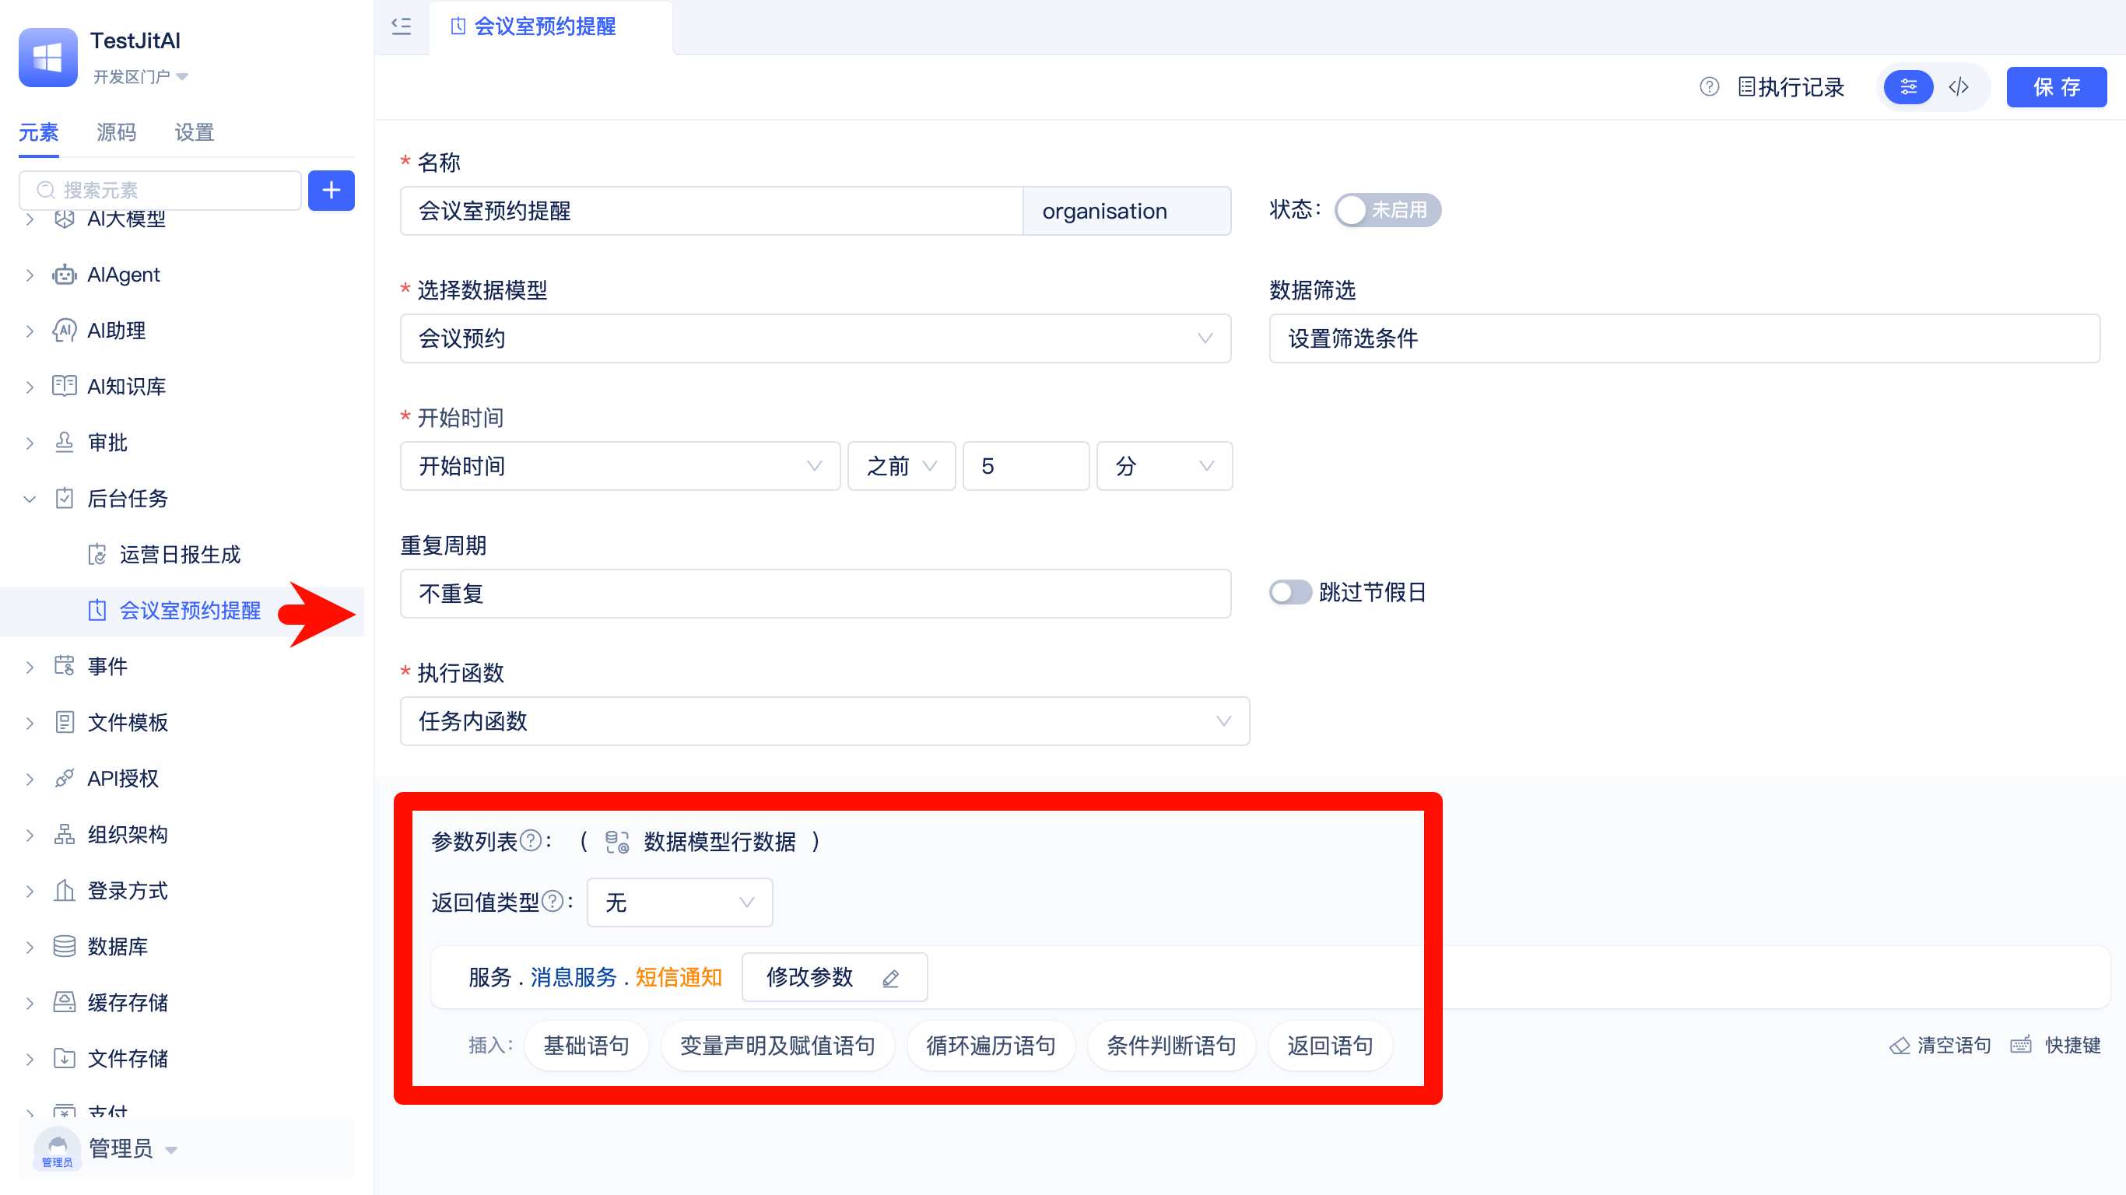Open the 执行函数 任务内函数 dropdown

click(824, 721)
